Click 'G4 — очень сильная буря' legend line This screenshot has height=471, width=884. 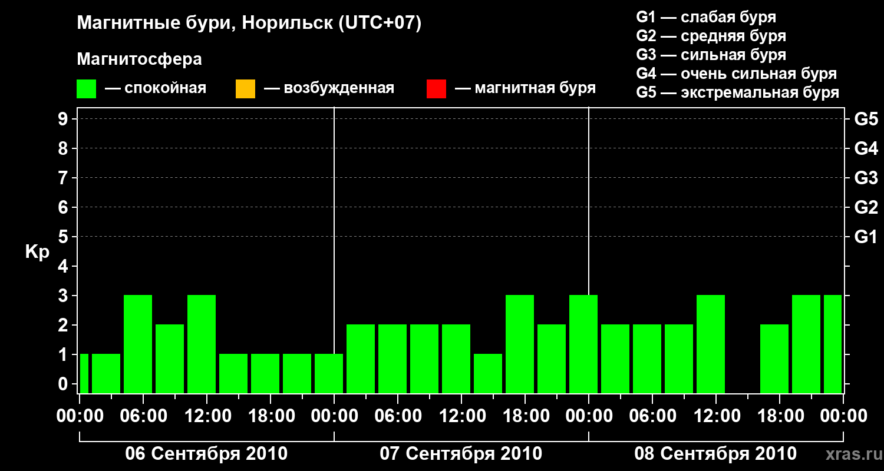(x=737, y=74)
